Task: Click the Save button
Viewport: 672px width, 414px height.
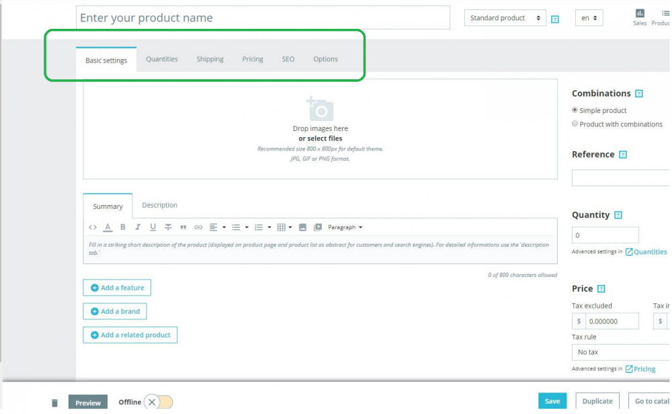Action: pos(553,402)
